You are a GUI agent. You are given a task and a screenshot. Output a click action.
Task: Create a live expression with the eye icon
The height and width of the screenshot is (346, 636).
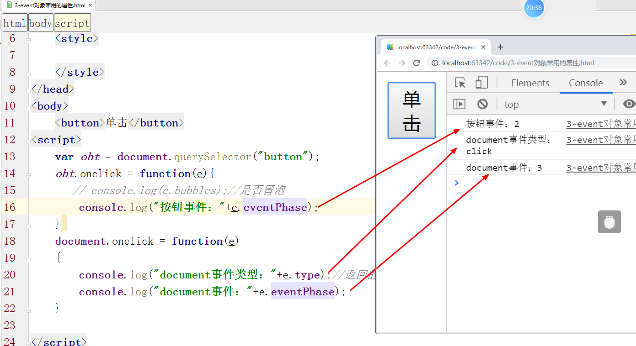coord(629,104)
